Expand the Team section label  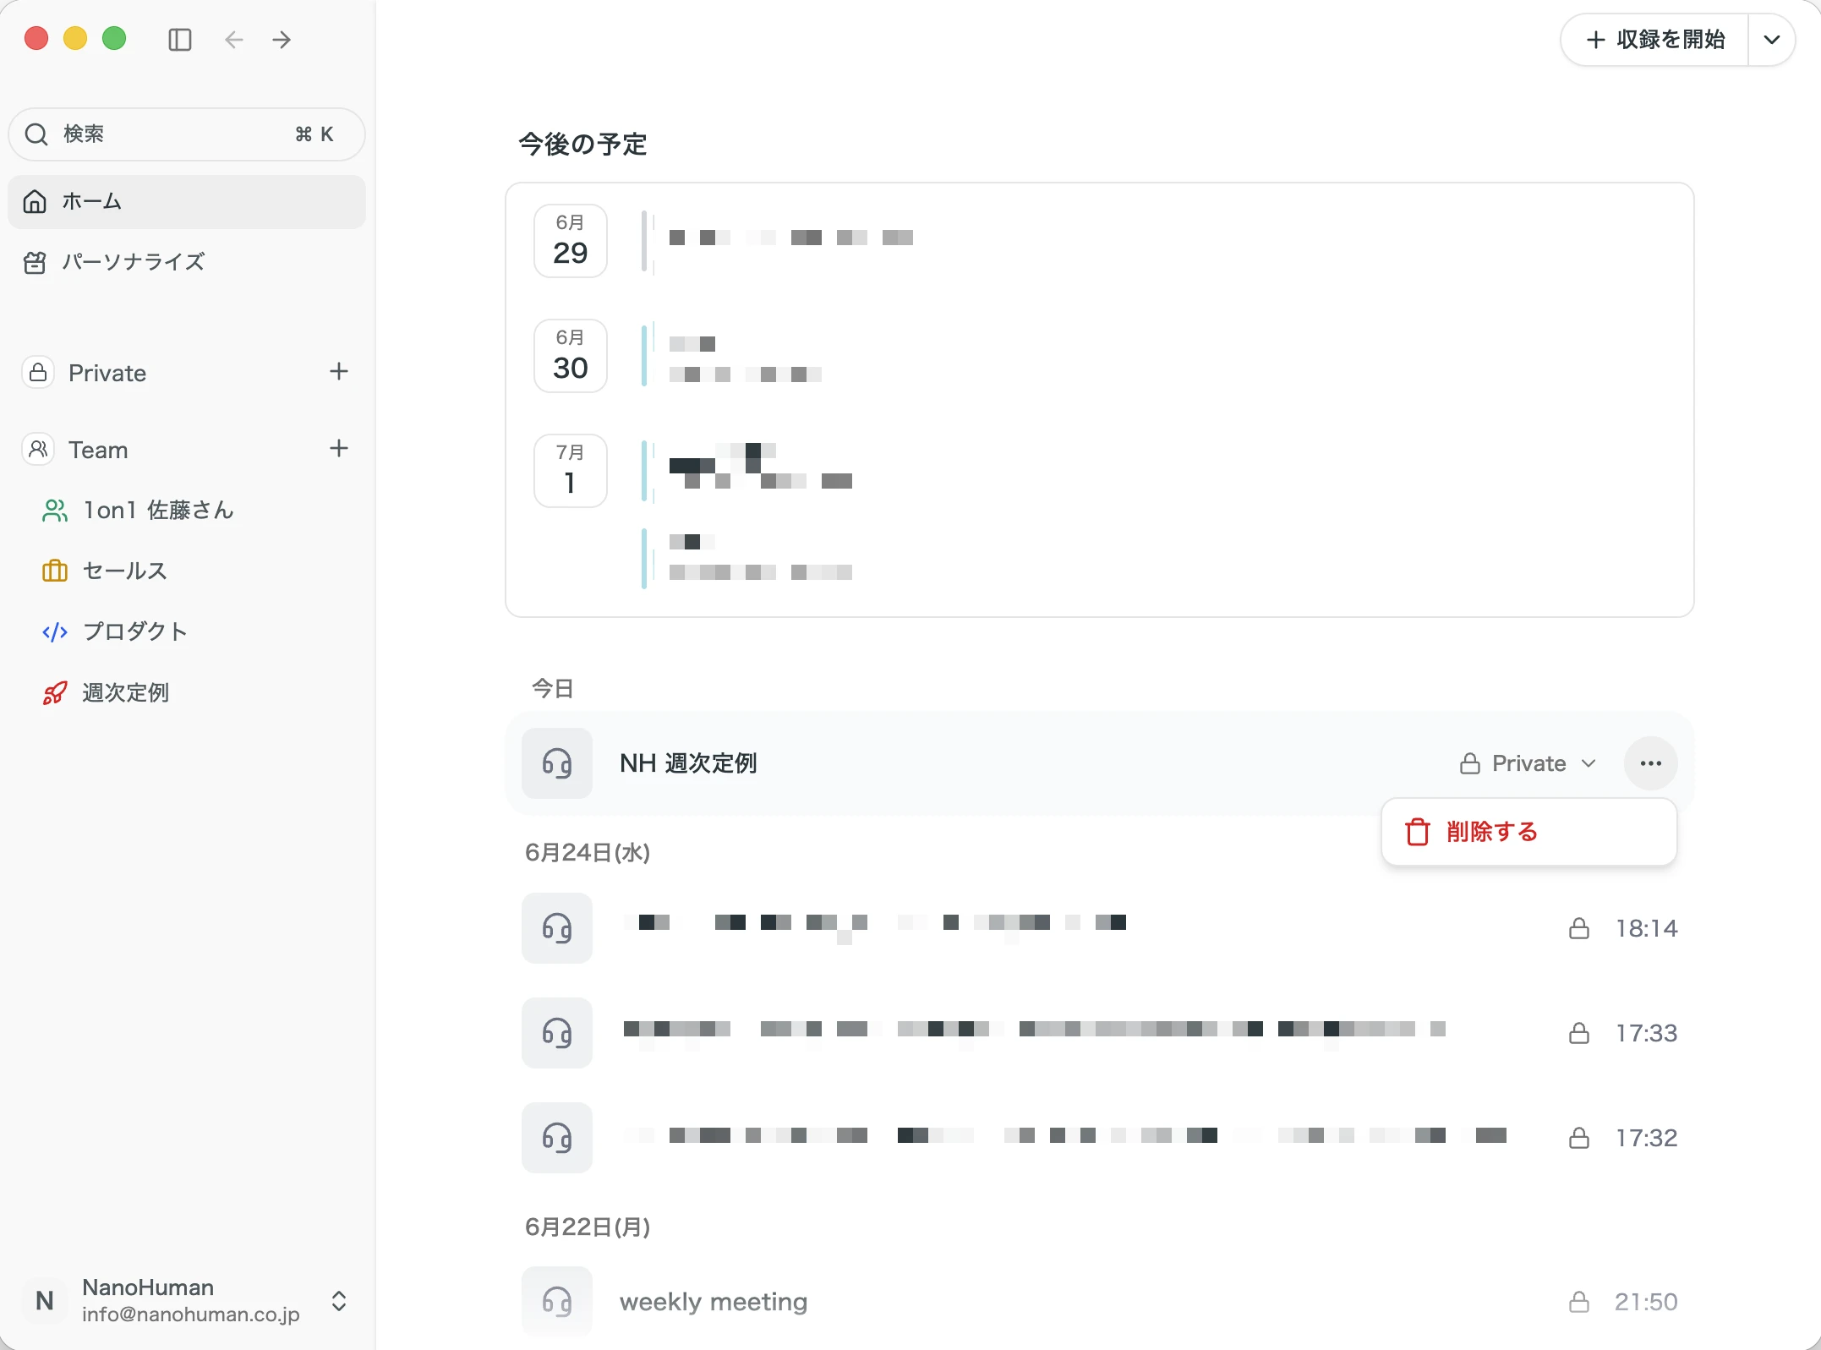[x=98, y=451]
